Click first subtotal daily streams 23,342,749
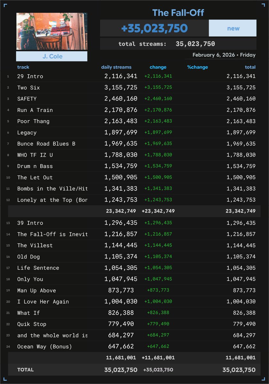Viewport: 269px width, 384px height. coord(121,211)
